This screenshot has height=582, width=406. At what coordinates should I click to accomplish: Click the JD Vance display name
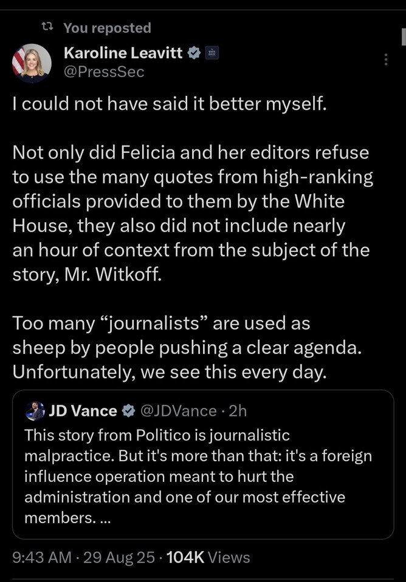83,411
